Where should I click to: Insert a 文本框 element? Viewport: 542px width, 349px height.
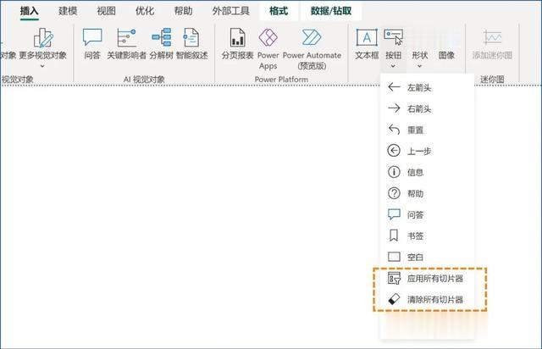pyautogui.click(x=367, y=43)
